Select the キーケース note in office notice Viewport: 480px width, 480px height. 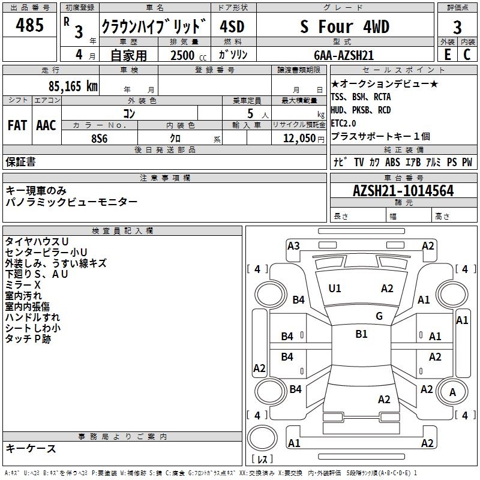point(31,448)
